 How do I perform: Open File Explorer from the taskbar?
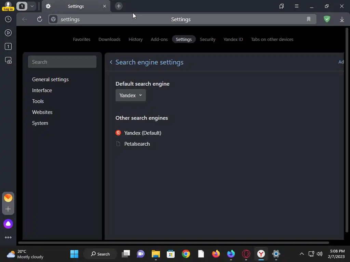(x=156, y=254)
